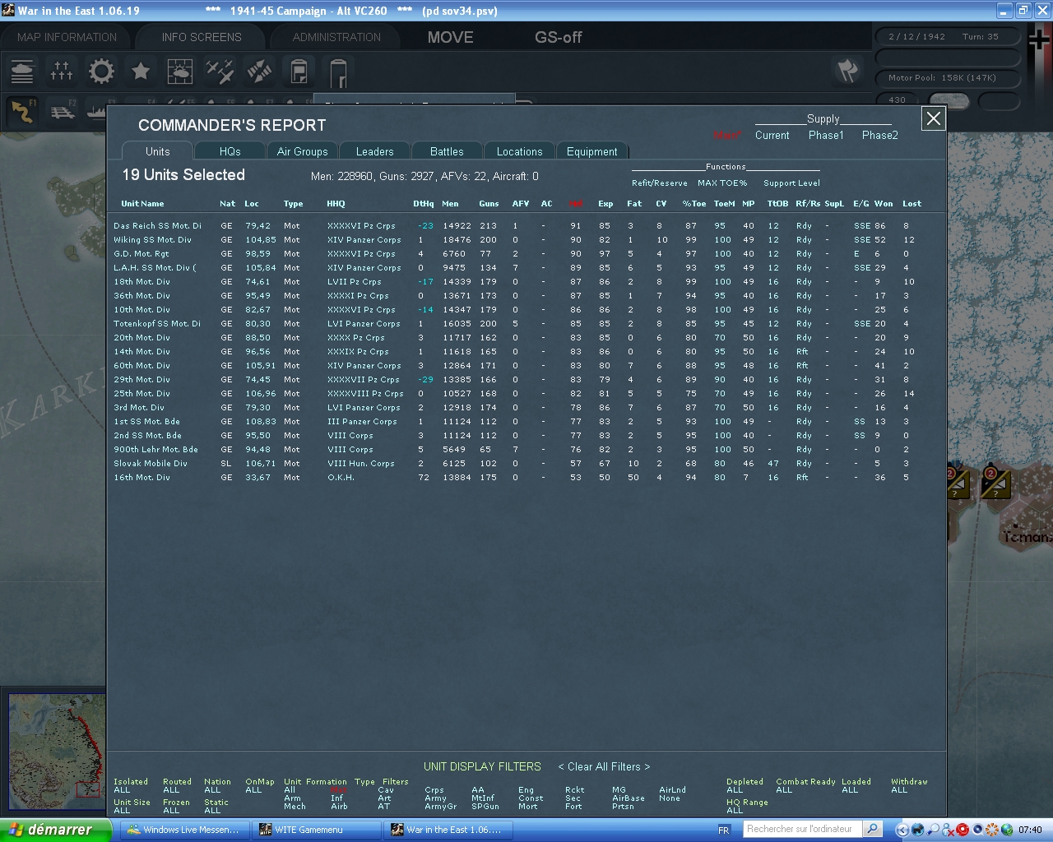Open the Battles tab

coord(447,151)
